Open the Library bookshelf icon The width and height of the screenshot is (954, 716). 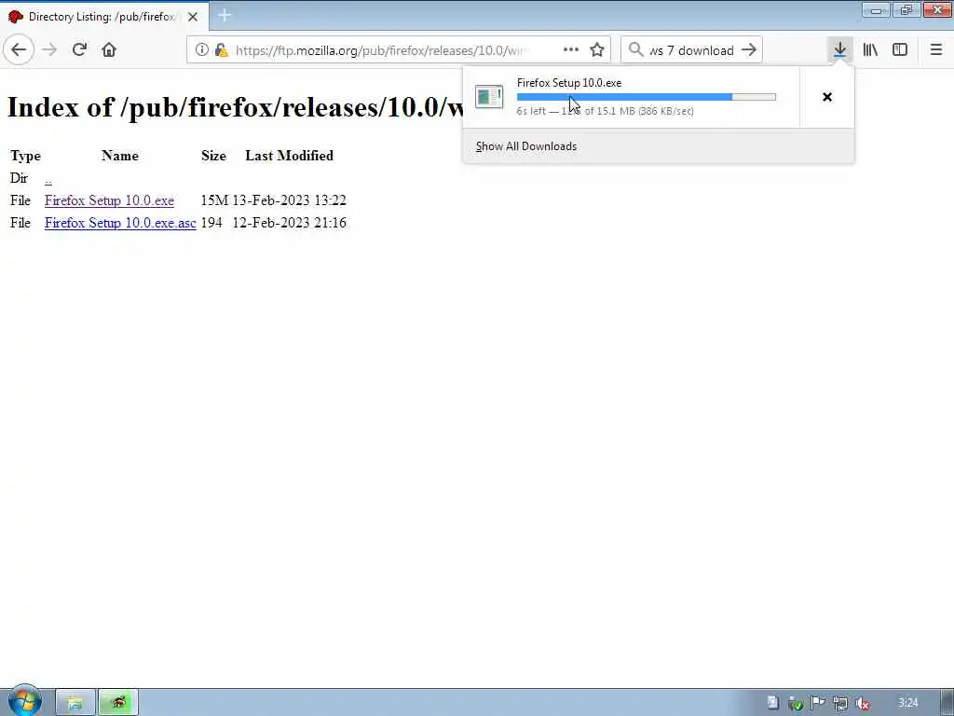[870, 50]
